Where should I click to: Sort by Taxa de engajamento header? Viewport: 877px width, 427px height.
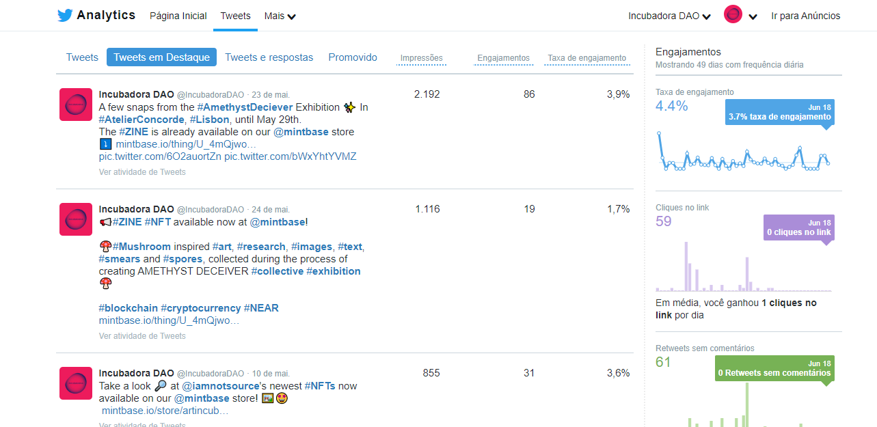[586, 59]
